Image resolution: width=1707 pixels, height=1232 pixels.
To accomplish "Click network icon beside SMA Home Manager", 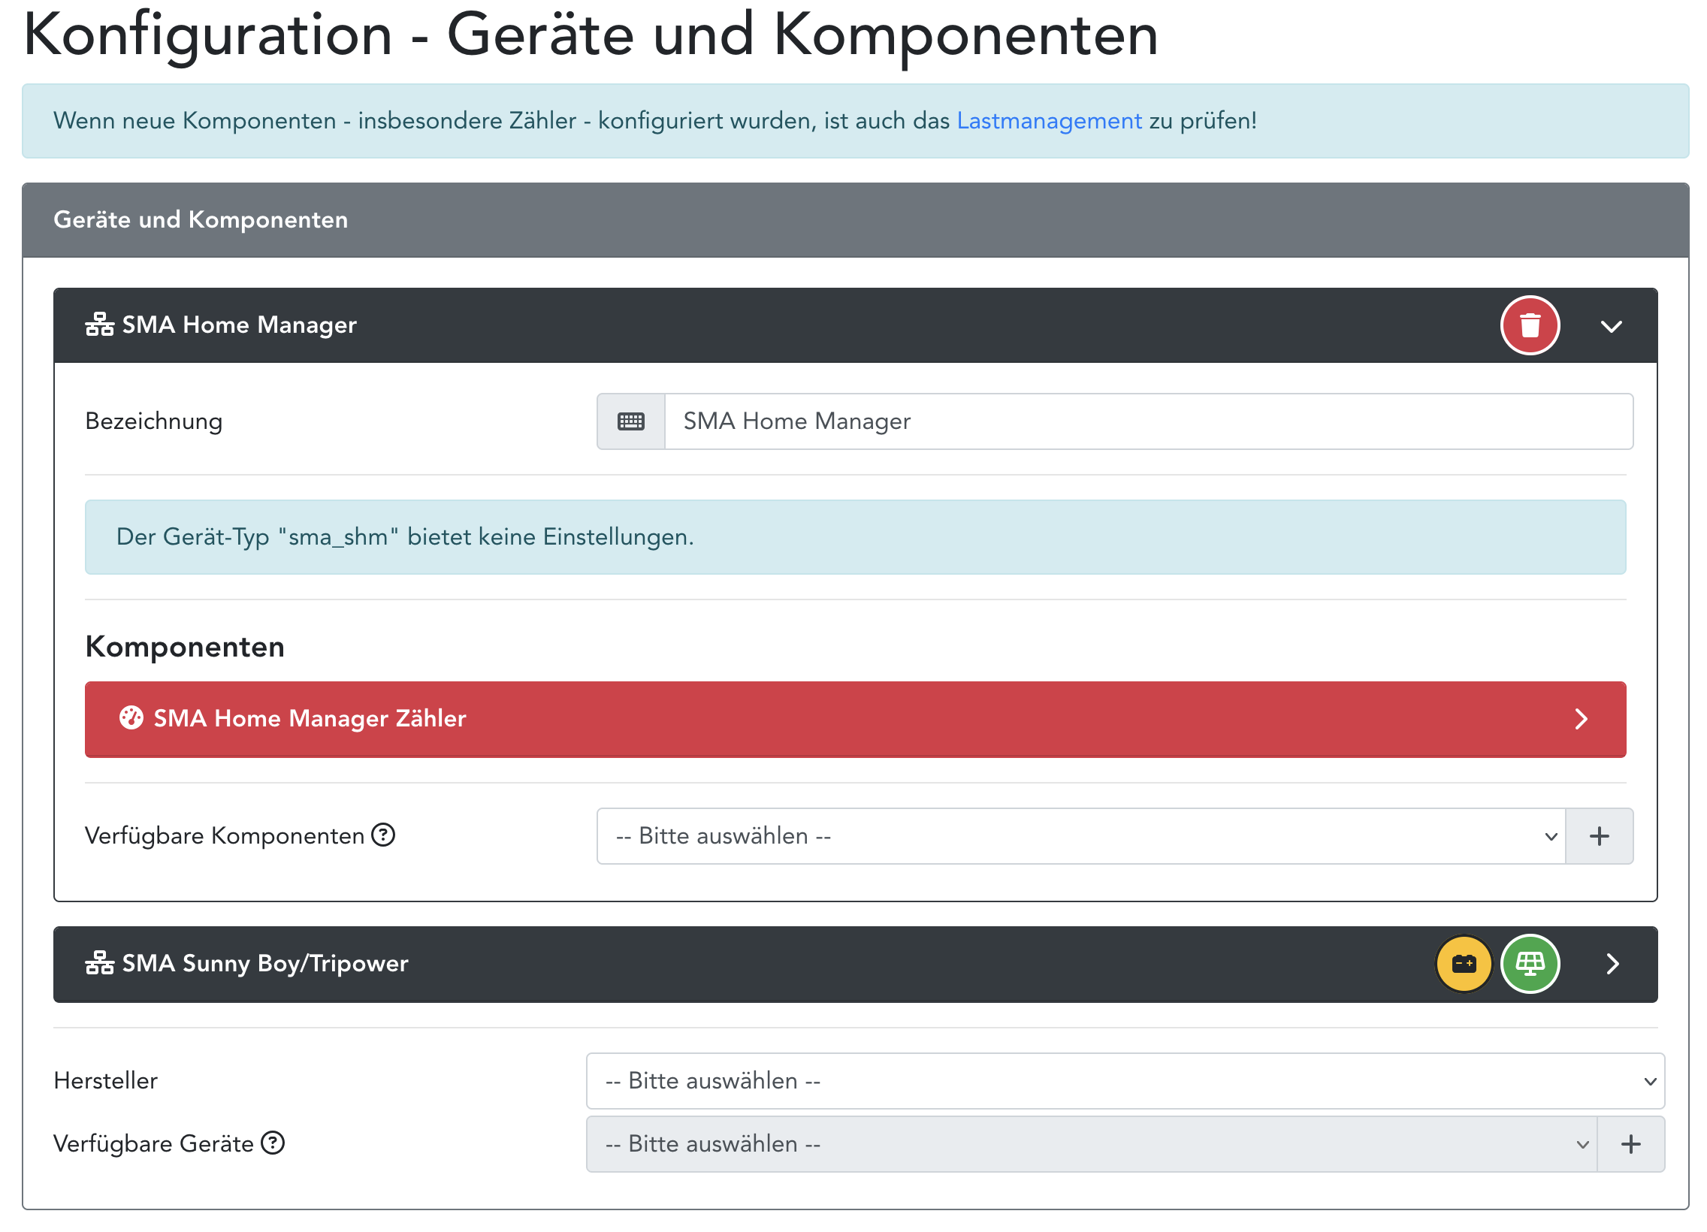I will 99,325.
